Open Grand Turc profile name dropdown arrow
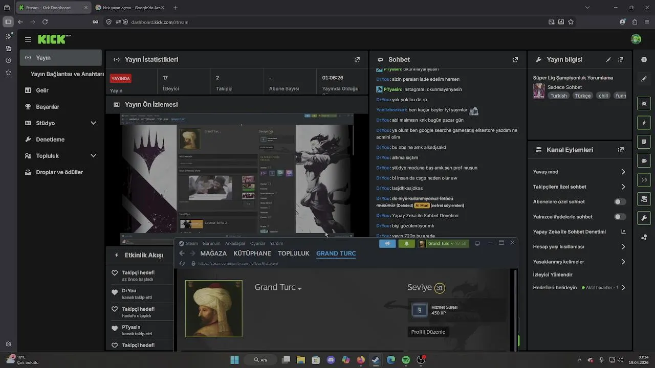Screen dimensions: 655x368 pos(300,289)
